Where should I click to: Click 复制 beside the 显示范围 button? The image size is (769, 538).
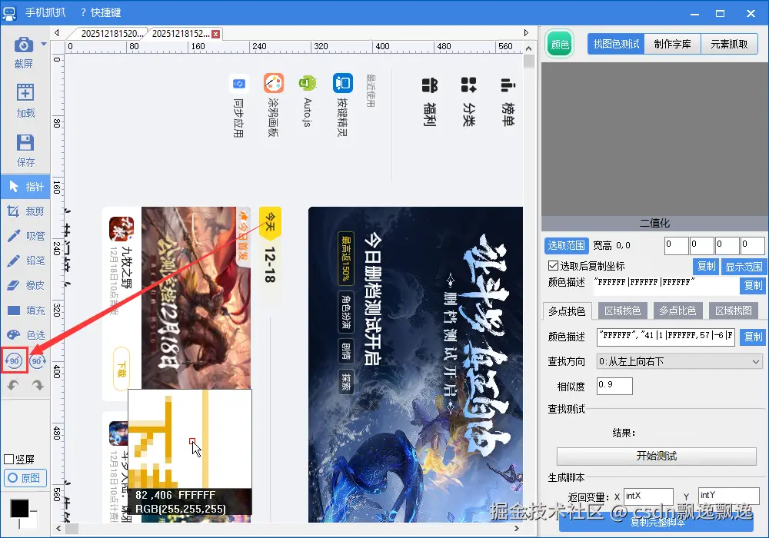706,266
